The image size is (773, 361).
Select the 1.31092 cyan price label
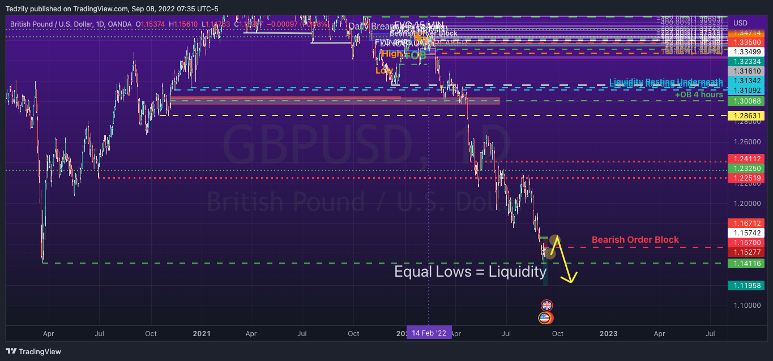pos(746,90)
